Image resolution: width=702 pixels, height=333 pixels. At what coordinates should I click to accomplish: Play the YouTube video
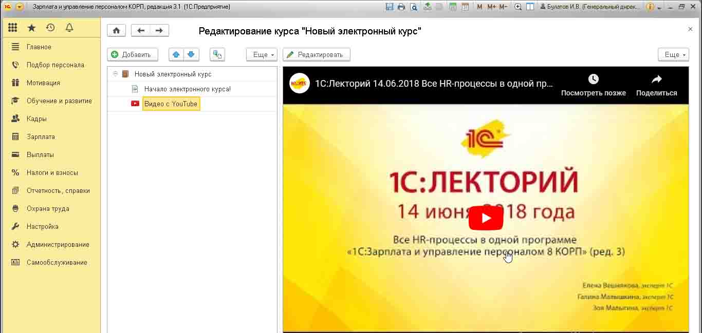(486, 218)
